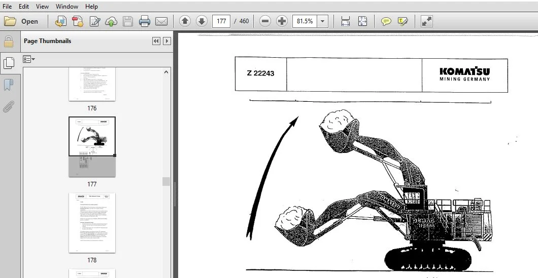Click the fit one full page icon

362,21
